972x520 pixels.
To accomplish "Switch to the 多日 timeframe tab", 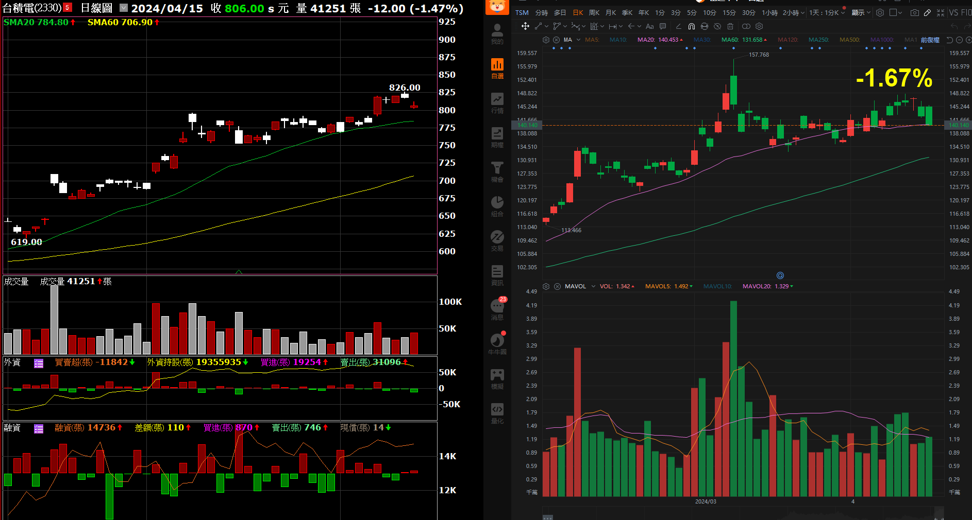I will click(560, 13).
